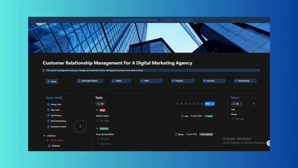Click the 11 April 2026 date
The height and width of the screenshot is (168, 298).
click(x=191, y=134)
